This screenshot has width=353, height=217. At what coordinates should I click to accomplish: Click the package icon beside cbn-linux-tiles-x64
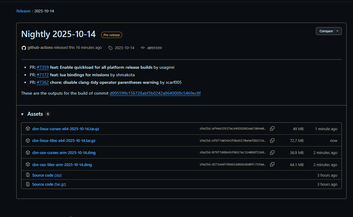28,140
